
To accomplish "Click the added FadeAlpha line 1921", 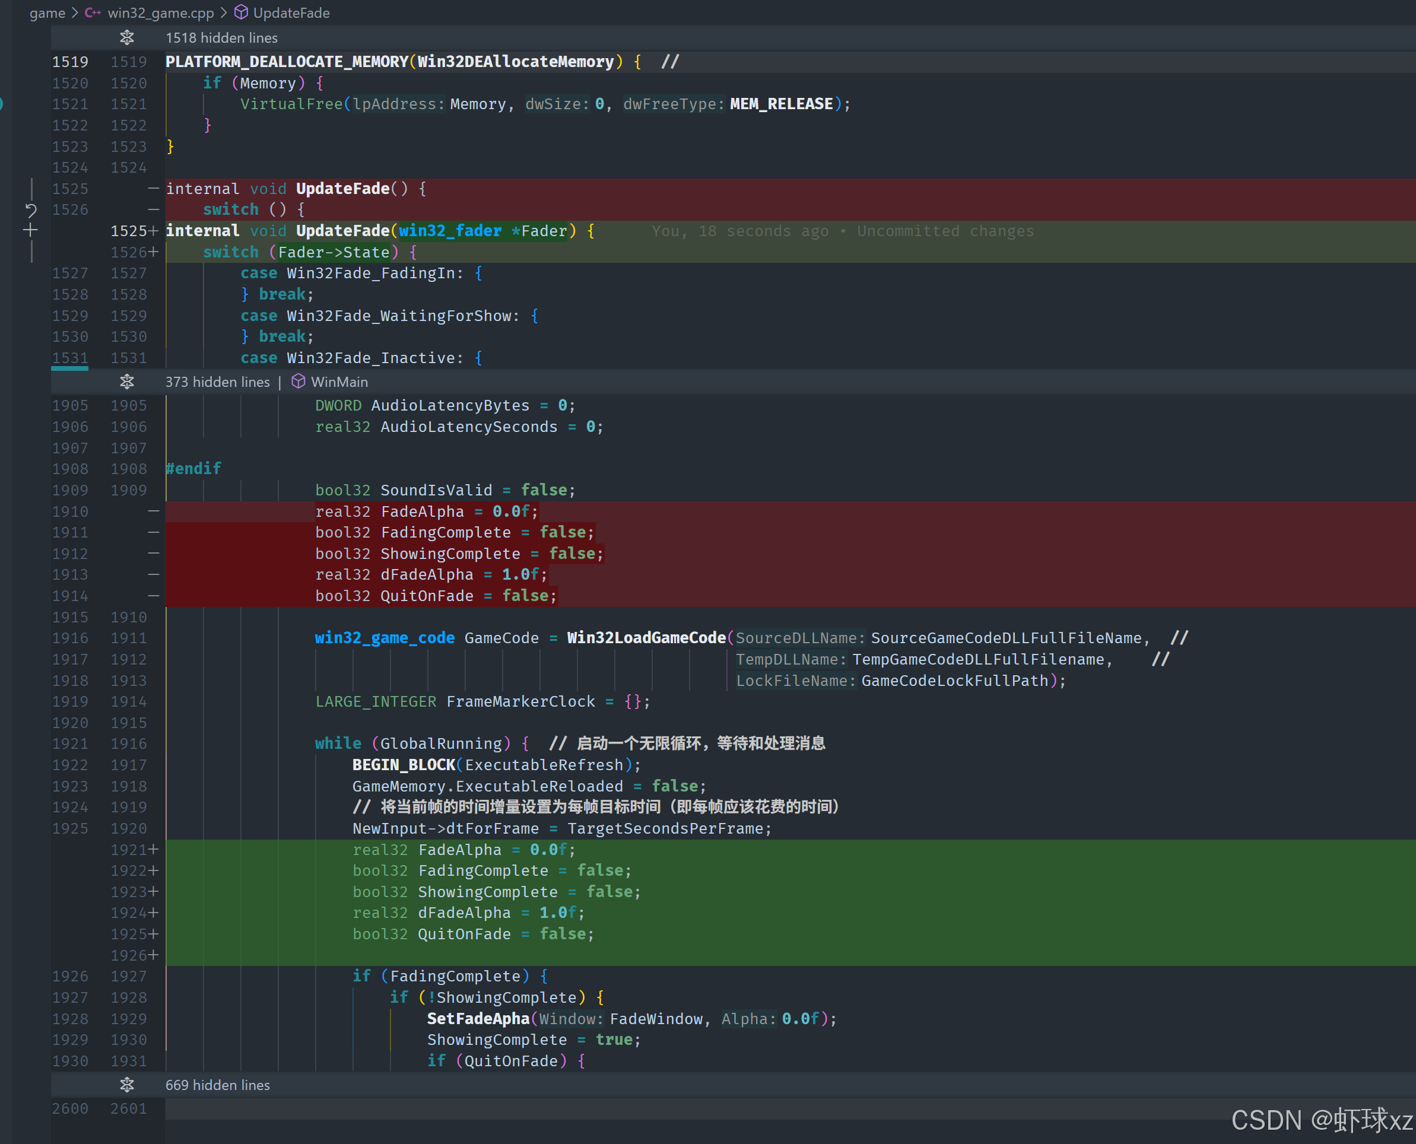I will (459, 850).
